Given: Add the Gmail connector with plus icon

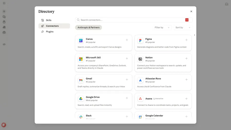Looking at the screenshot, I should (127, 80).
